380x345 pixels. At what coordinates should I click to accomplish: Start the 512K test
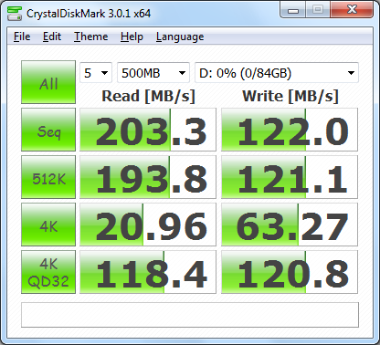point(48,177)
